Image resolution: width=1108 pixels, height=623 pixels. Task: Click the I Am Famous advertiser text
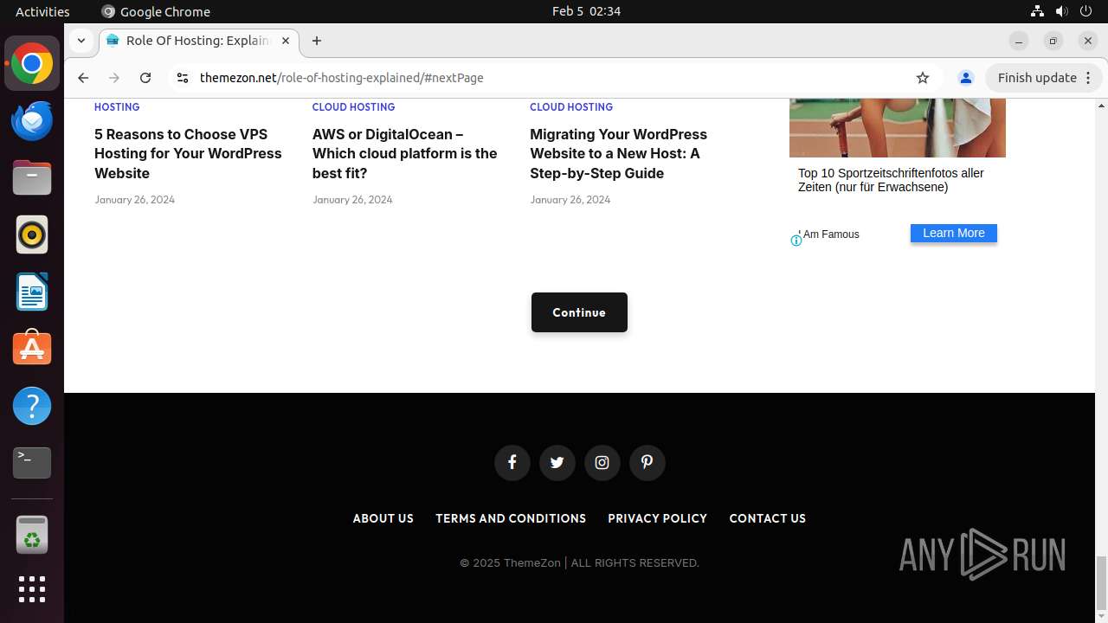click(x=829, y=234)
